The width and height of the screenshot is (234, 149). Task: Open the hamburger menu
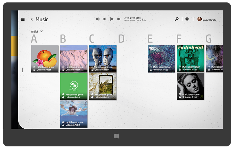[x=23, y=19]
